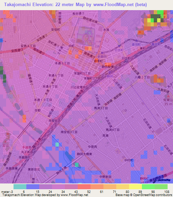The image size is (173, 197).
Task: Select the blue legend swatch at 6 meters
Action: (33, 187)
